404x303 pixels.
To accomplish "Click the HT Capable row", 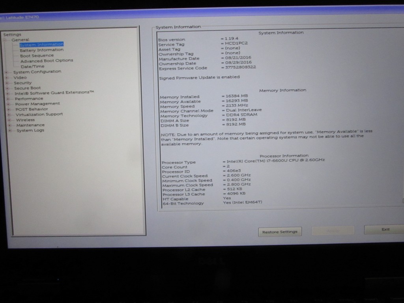I will [197, 199].
